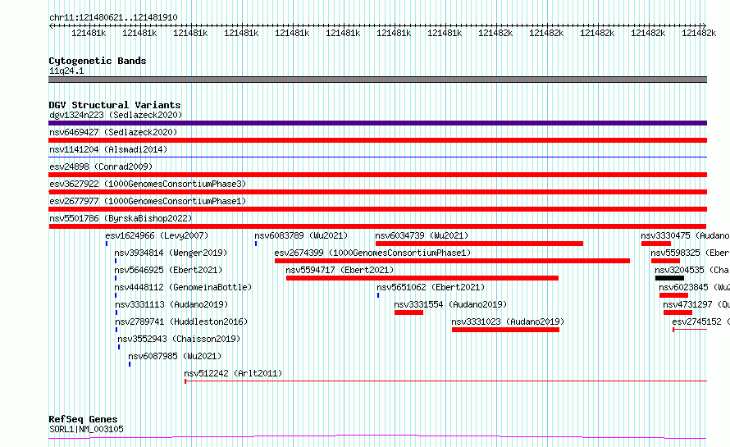The width and height of the screenshot is (730, 447).
Task: Open variant esv24898 (Conrad2009)
Action: click(101, 166)
